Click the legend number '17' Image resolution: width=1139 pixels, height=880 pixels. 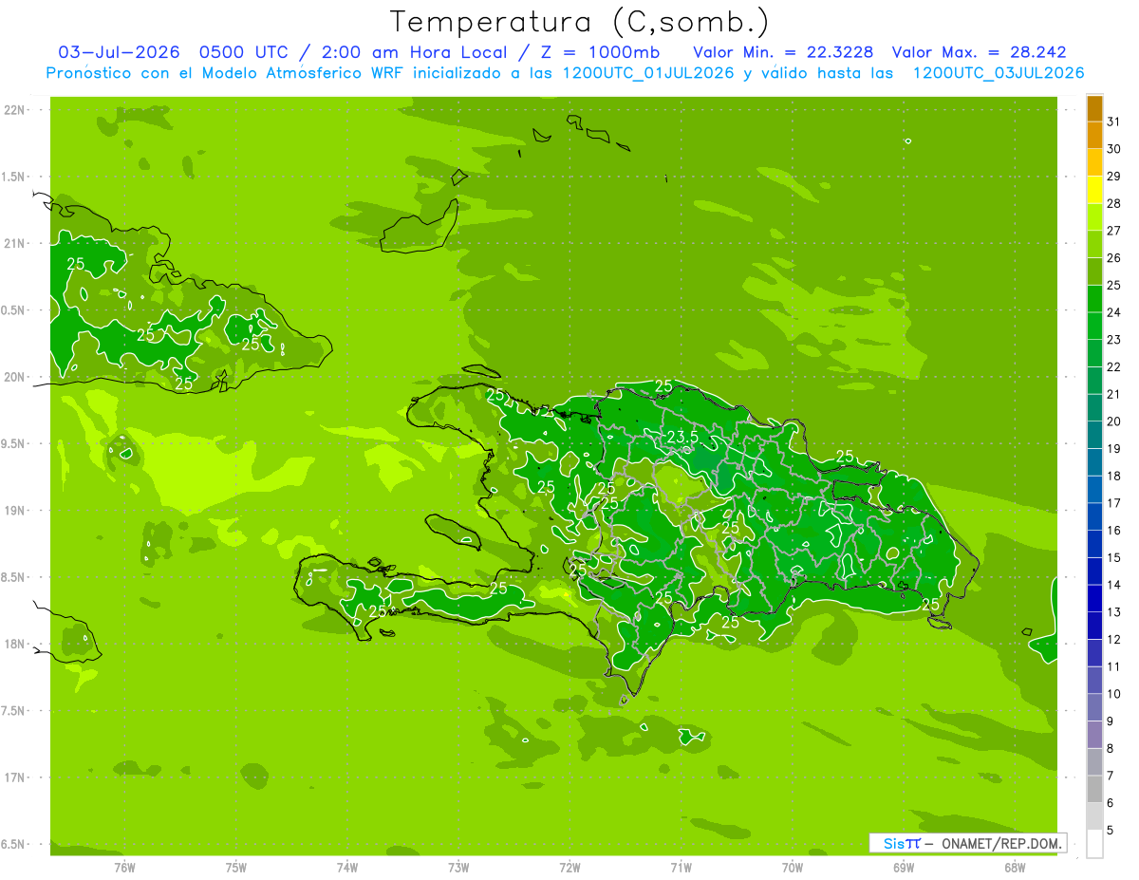[1113, 503]
